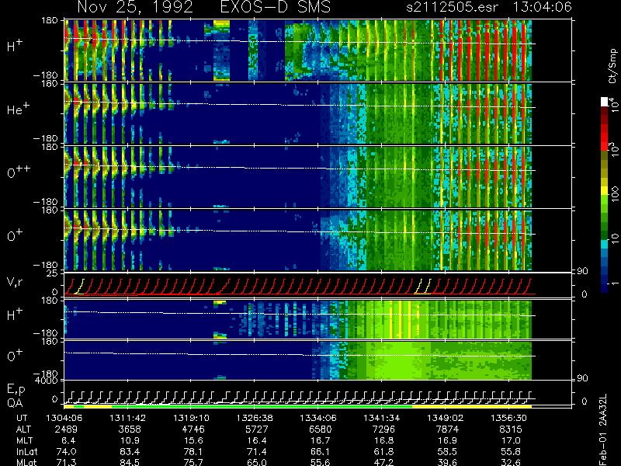Click ALT value 5727
621x466 pixels.
[x=257, y=429]
